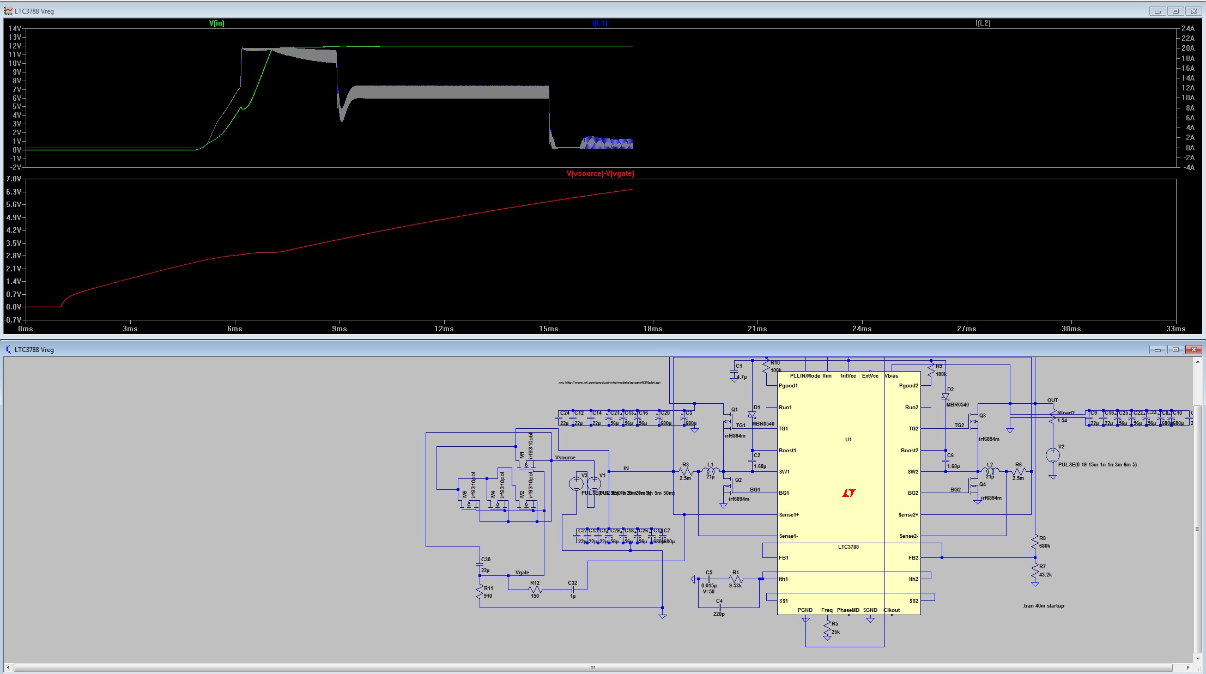Select the I(L2) trace label
This screenshot has width=1206, height=674.
(983, 23)
